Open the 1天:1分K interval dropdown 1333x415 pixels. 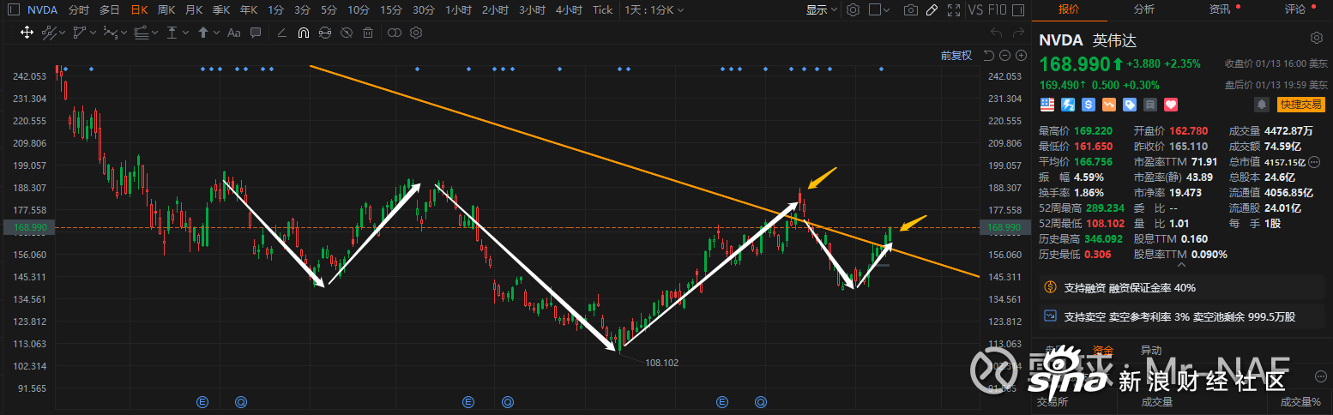(x=655, y=10)
